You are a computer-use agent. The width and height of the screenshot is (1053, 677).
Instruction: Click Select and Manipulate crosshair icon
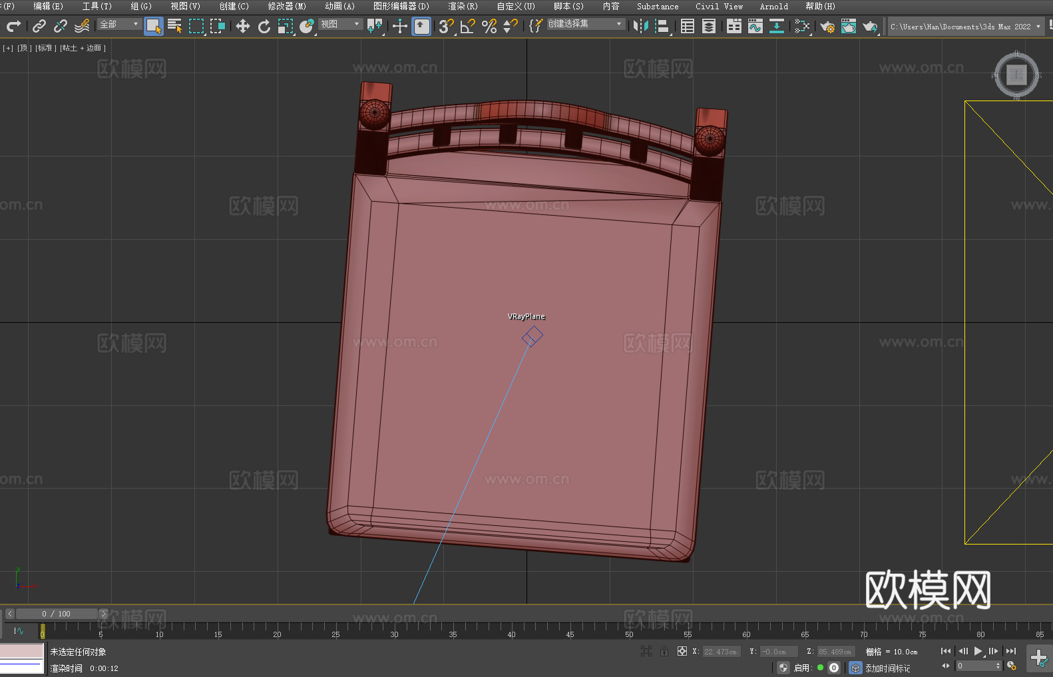point(400,26)
